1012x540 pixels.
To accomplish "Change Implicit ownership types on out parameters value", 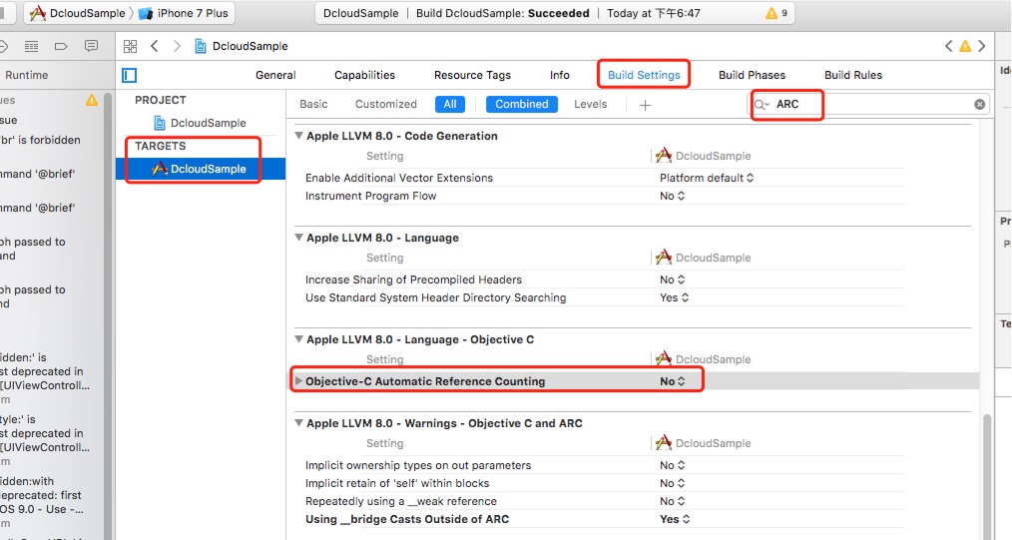I will (672, 465).
